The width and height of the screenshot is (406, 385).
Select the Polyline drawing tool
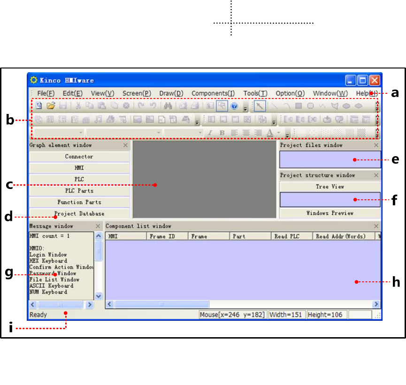click(x=322, y=106)
